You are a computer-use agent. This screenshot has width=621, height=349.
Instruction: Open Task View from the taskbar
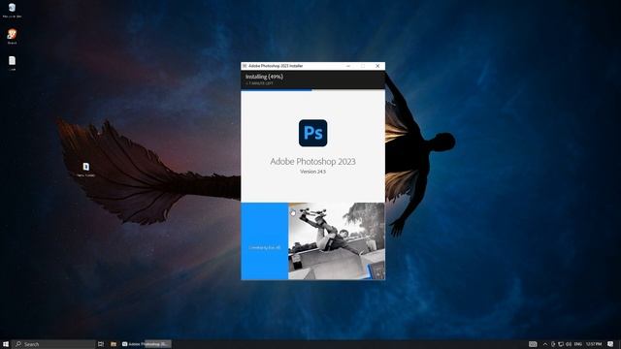[101, 344]
